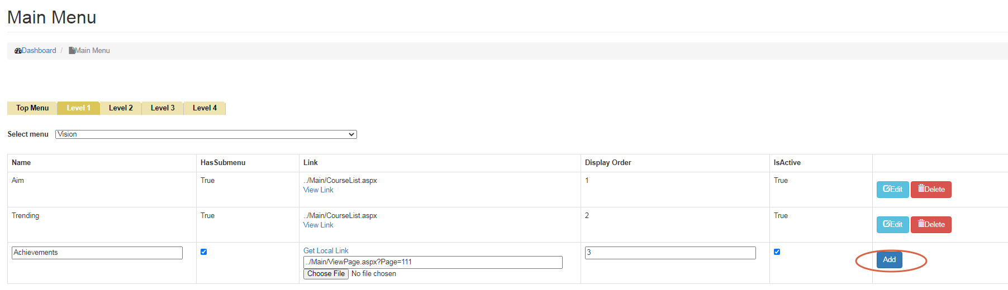
Task: Click the Get Local Link link
Action: [x=326, y=251]
